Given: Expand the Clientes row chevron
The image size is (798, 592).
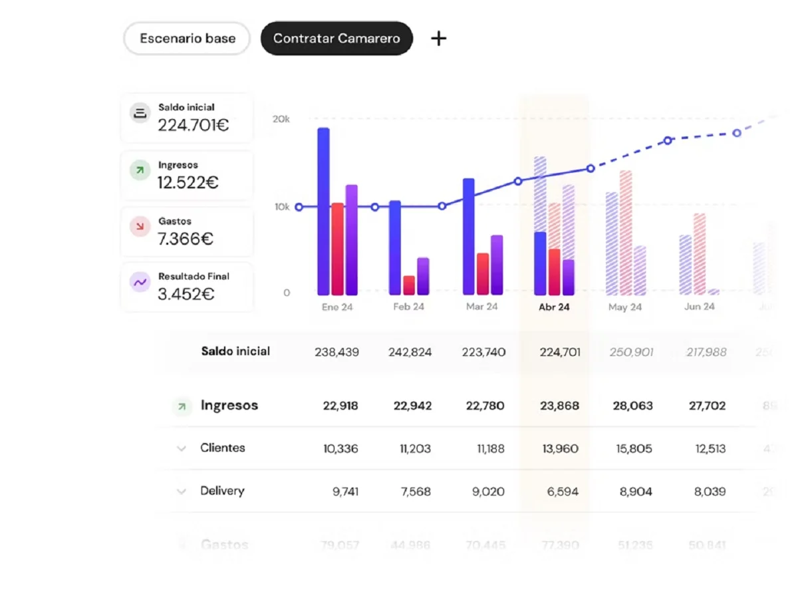Looking at the screenshot, I should [181, 448].
